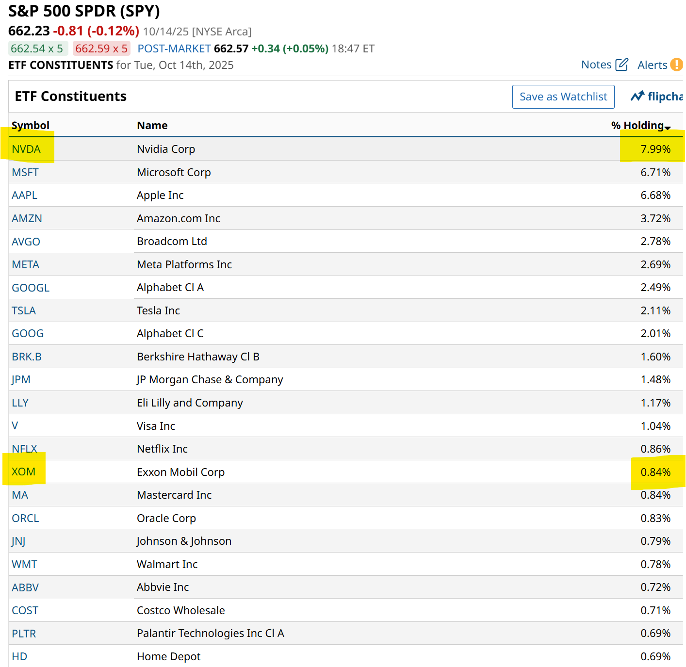
Task: Open the NVDA symbol link
Action: click(26, 149)
